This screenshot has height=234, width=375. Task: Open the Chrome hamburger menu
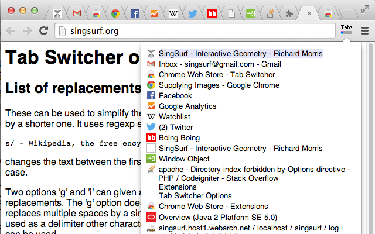[x=364, y=30]
